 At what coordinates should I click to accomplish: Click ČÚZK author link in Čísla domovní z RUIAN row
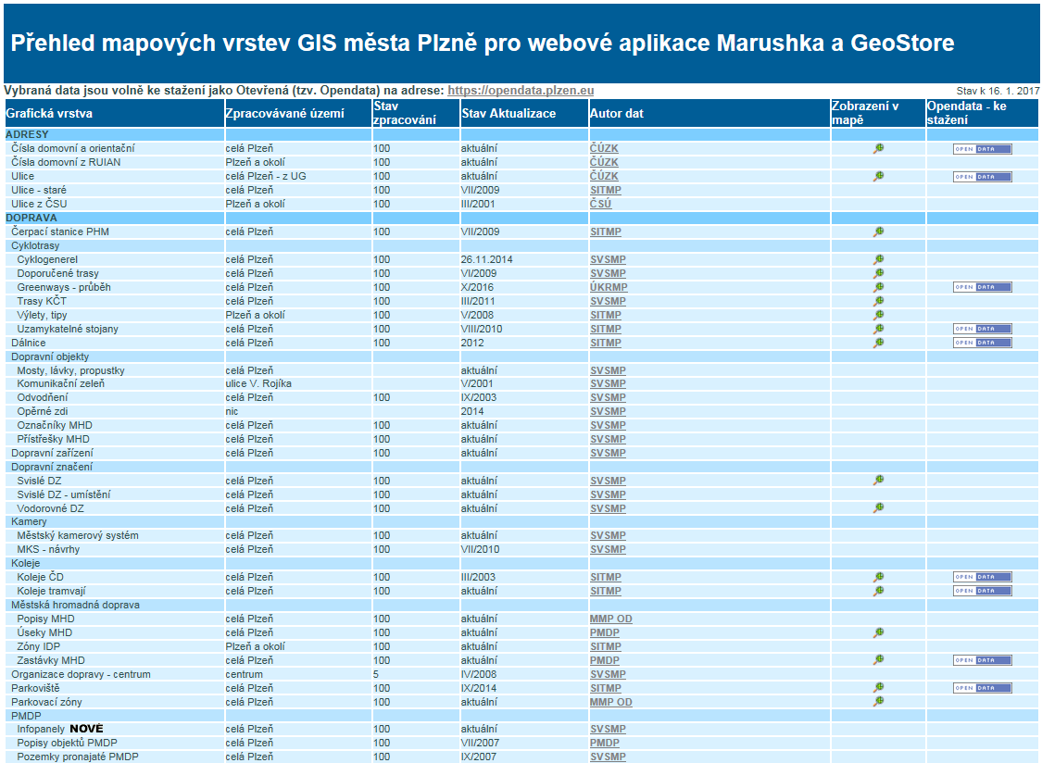pos(603,162)
